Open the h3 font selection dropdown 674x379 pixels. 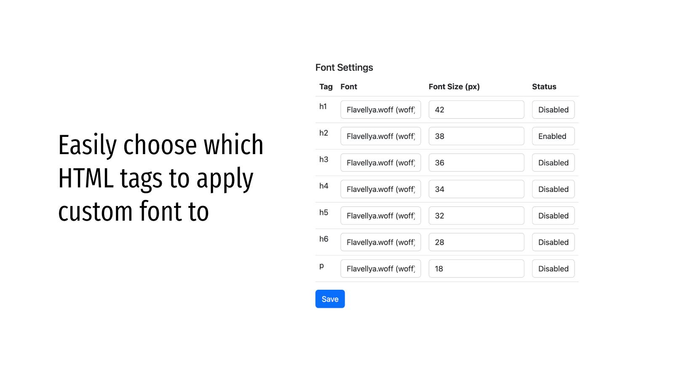(x=380, y=163)
